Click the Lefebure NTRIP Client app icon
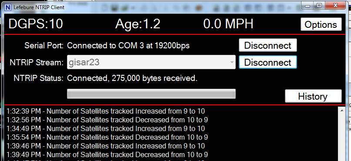Viewport: 351px width, 161px height. [x=8, y=7]
